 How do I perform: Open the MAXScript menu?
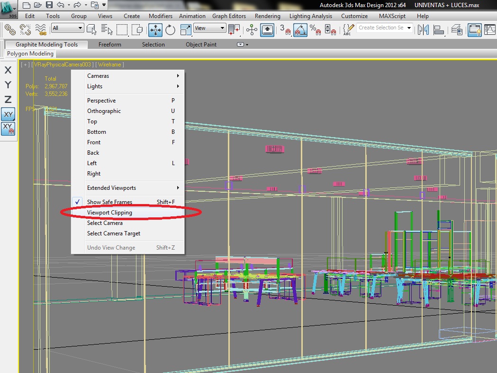click(x=392, y=16)
